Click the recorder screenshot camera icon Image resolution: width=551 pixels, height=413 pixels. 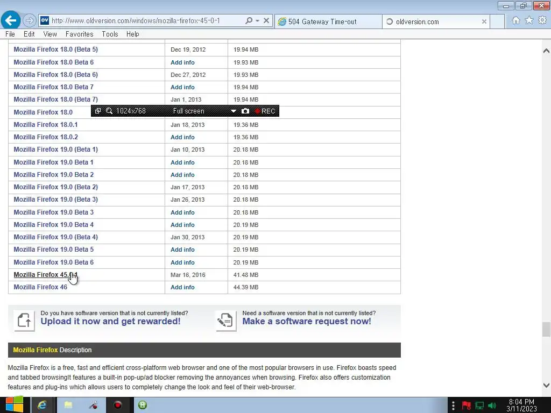pyautogui.click(x=245, y=111)
